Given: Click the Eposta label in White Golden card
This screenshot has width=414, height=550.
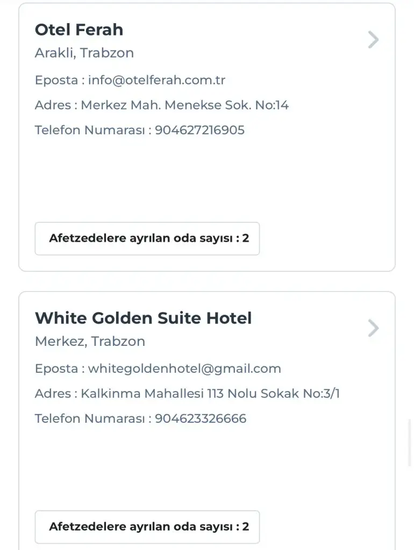Looking at the screenshot, I should point(56,369).
